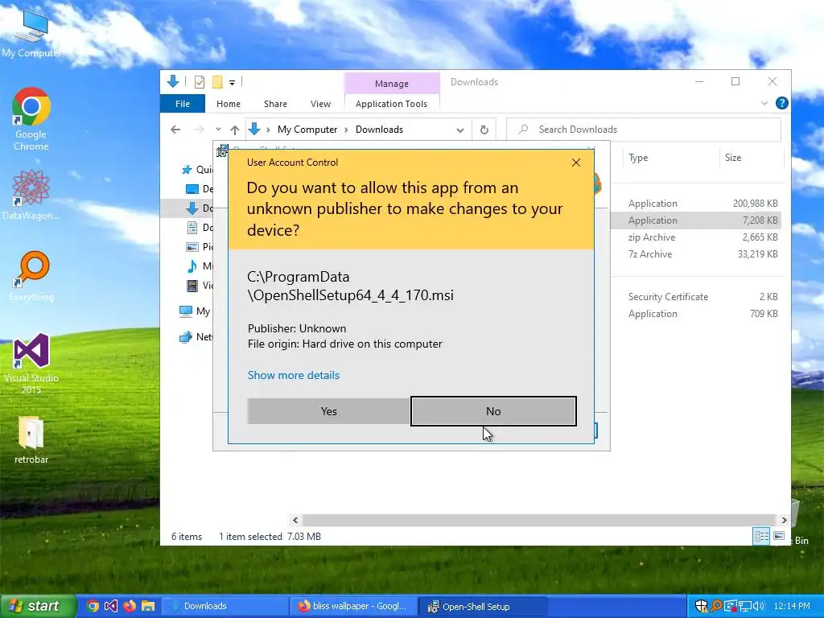Switch to bliss wallpaper Firefox taskbar button
The image size is (824, 618).
click(354, 607)
